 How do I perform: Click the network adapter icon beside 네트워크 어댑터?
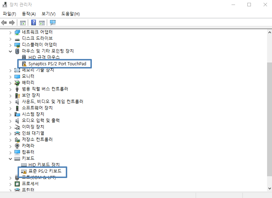coord(17,32)
